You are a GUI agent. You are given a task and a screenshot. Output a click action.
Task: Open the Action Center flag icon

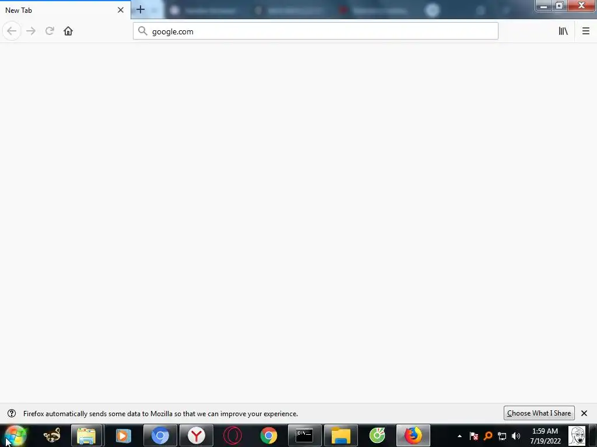473,436
